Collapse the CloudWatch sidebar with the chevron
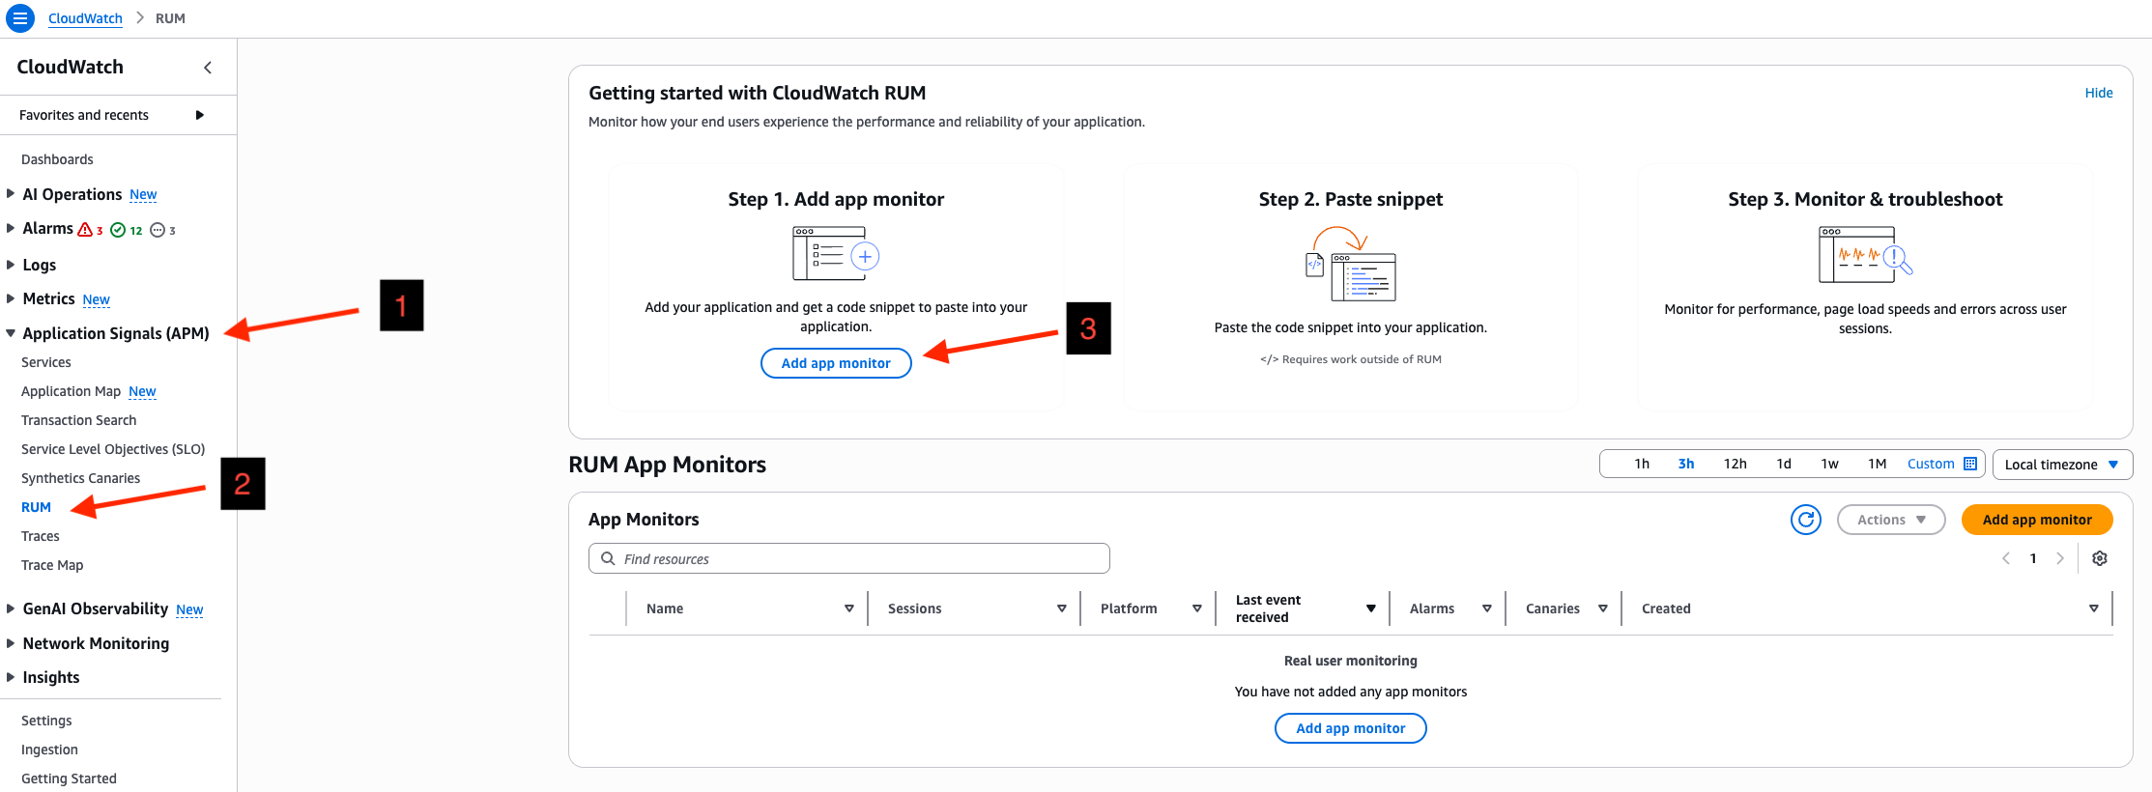This screenshot has width=2152, height=792. tap(207, 67)
